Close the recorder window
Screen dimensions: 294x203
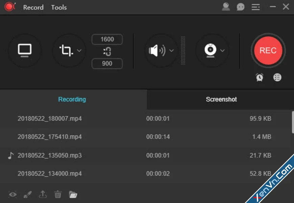[x=286, y=7]
